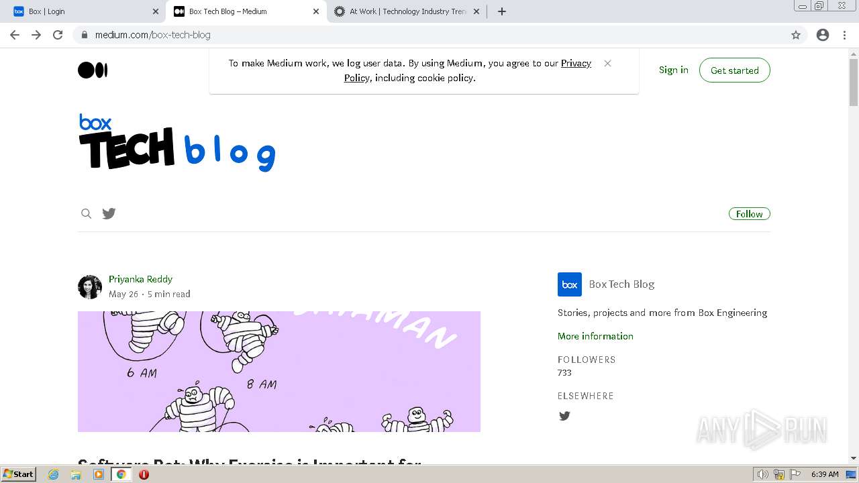Open the media player taskbar icon
The width and height of the screenshot is (859, 483).
(99, 474)
